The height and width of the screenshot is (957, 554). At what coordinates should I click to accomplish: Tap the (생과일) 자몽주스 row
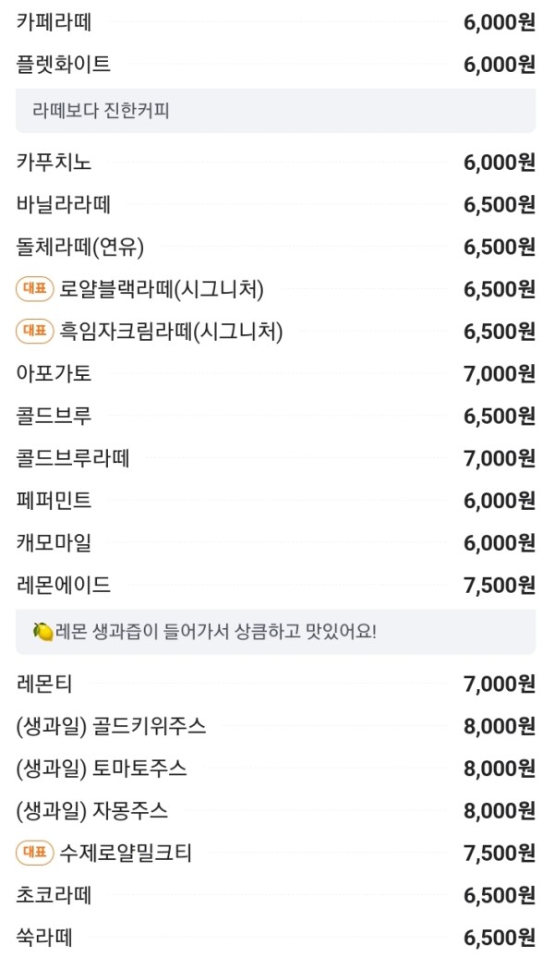tap(276, 810)
